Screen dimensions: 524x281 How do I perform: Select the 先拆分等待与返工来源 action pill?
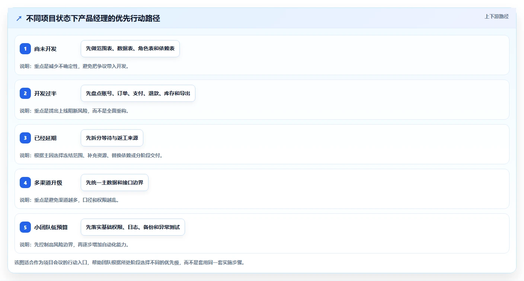click(x=112, y=138)
